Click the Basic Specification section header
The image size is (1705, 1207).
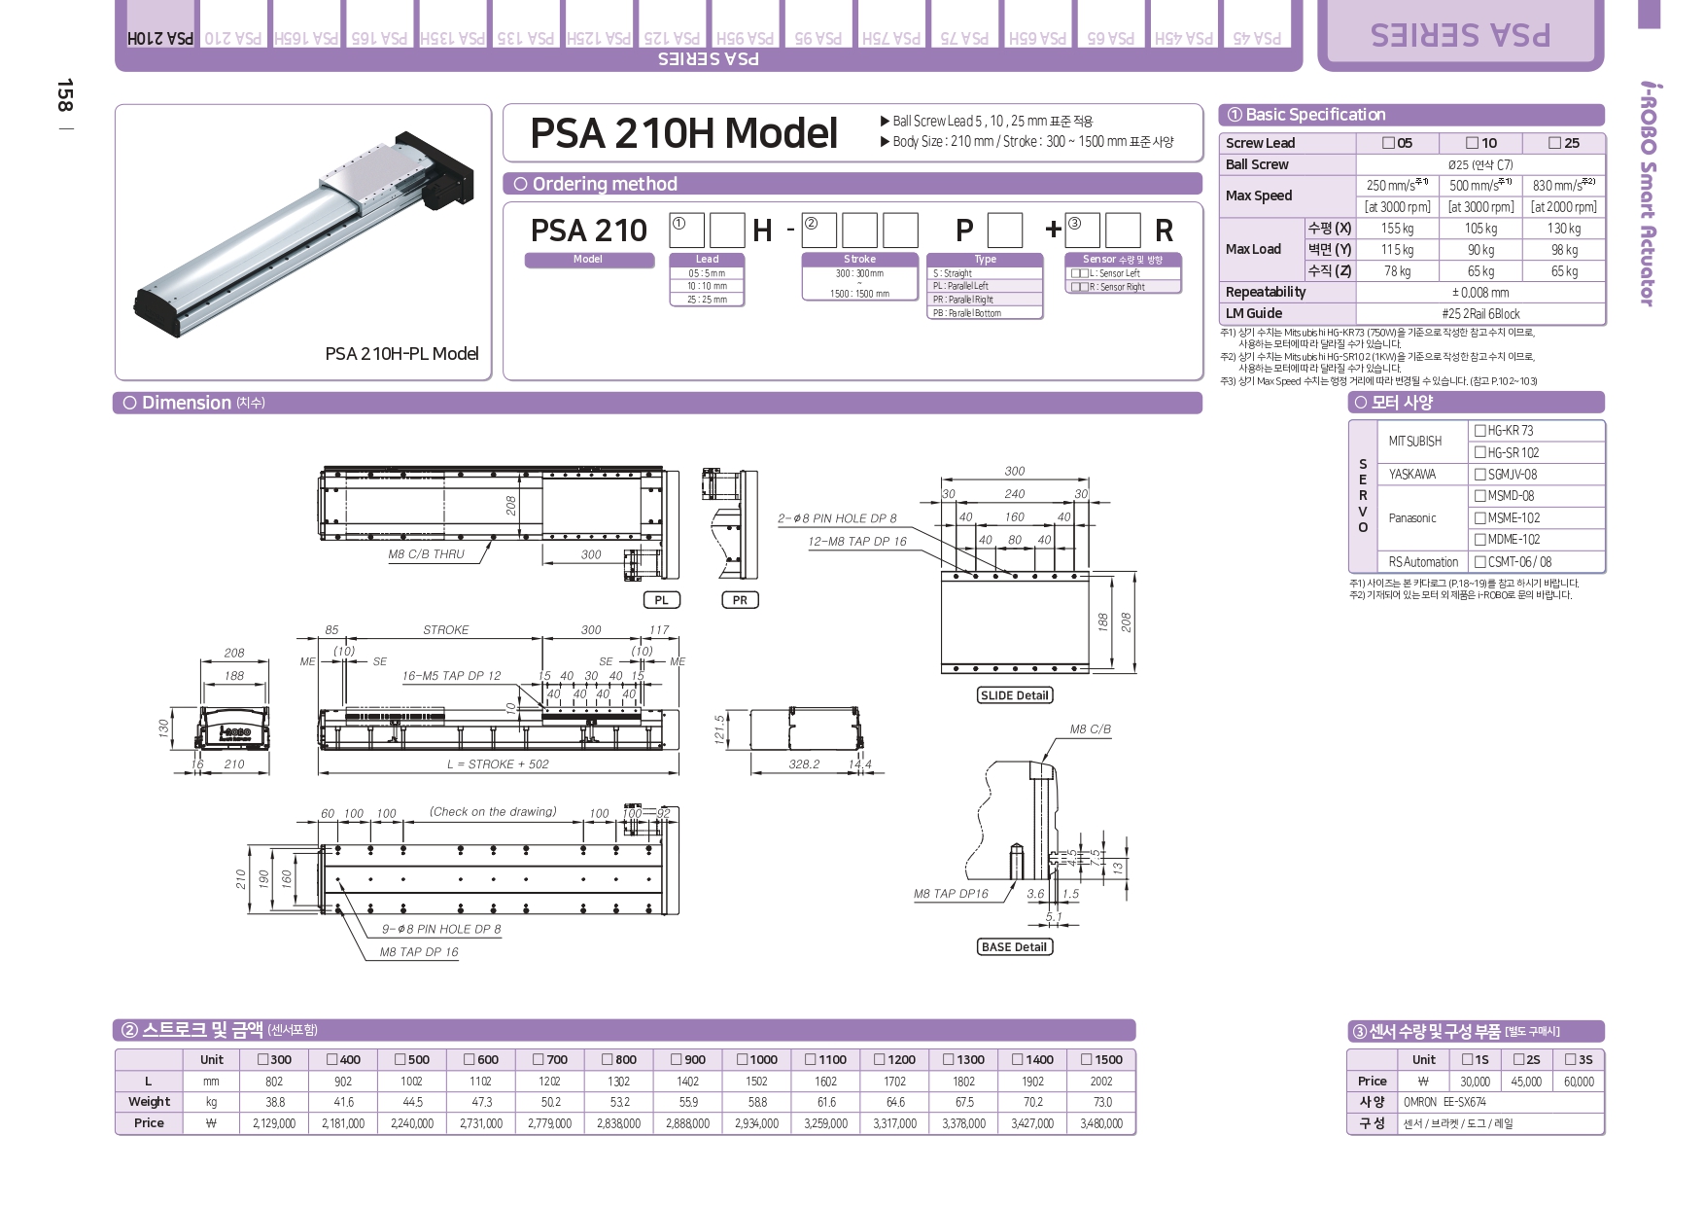pos(1411,115)
